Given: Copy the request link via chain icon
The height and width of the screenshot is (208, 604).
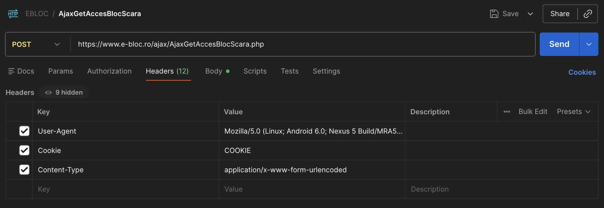Looking at the screenshot, I should [588, 14].
